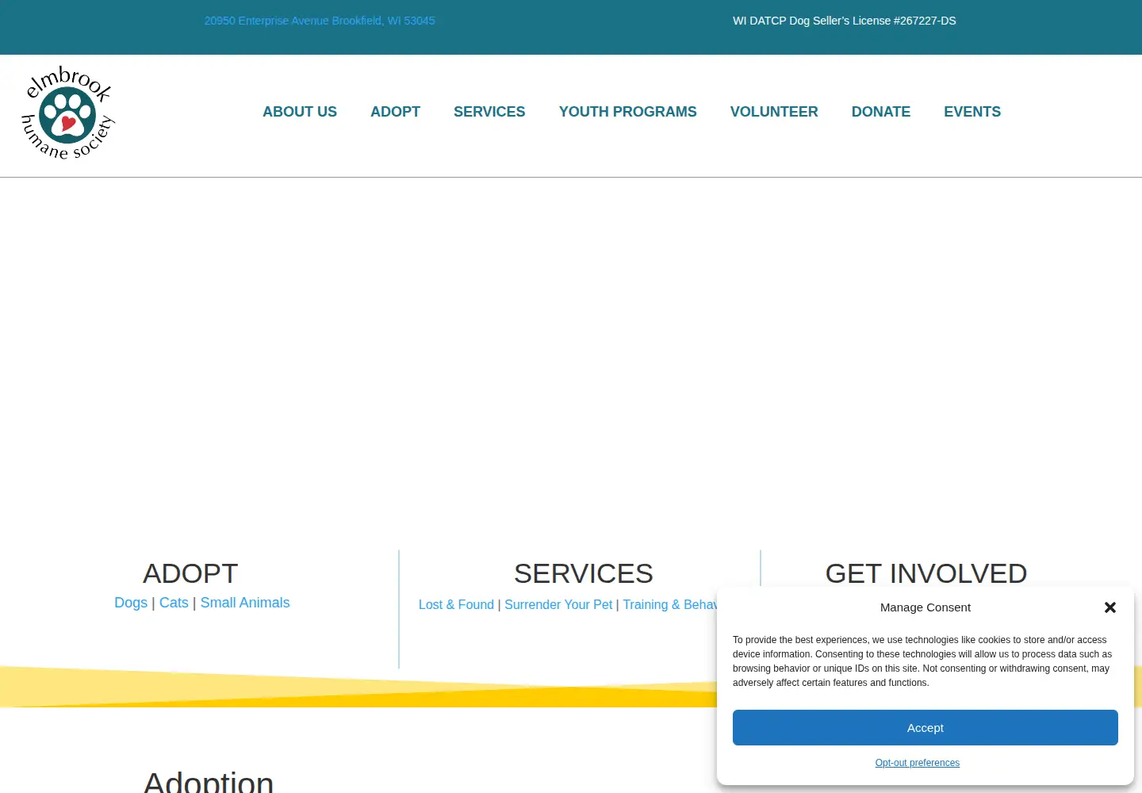Image resolution: width=1142 pixels, height=793 pixels.
Task: Select Youth Programs in the navigation
Action: pos(627,112)
